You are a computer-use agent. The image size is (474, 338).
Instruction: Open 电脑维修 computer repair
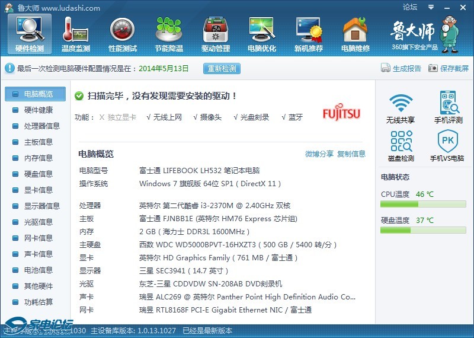(x=355, y=33)
